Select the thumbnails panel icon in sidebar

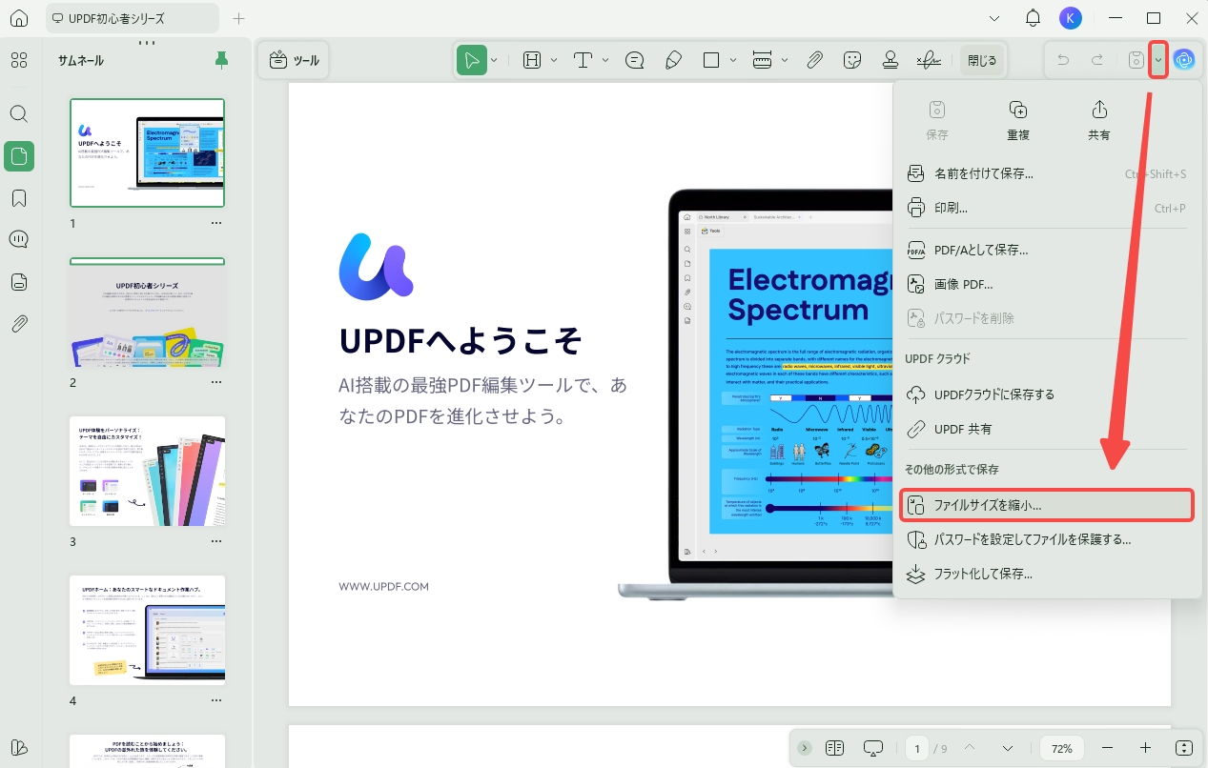tap(19, 155)
